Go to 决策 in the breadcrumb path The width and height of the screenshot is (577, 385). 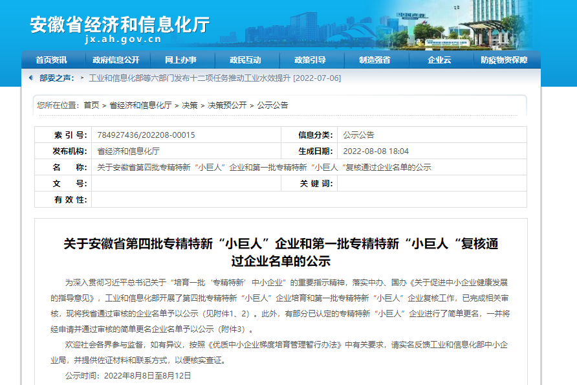point(190,105)
